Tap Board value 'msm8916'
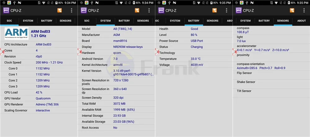This screenshot has height=137, width=310. [120, 41]
